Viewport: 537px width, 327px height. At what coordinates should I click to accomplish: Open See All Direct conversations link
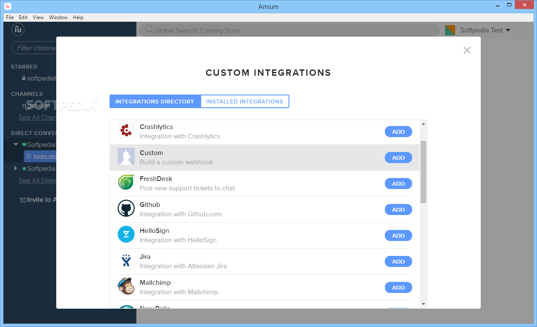pyautogui.click(x=38, y=181)
